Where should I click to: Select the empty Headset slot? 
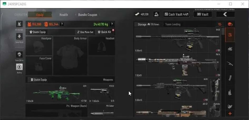[x=102, y=46]
